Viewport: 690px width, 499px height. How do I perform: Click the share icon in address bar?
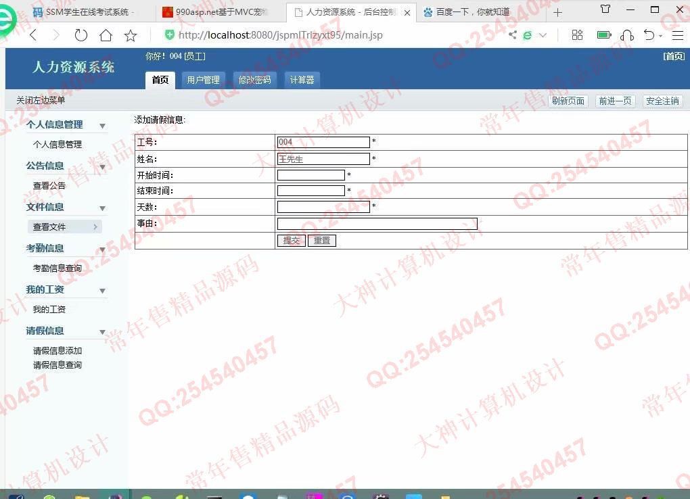click(513, 35)
